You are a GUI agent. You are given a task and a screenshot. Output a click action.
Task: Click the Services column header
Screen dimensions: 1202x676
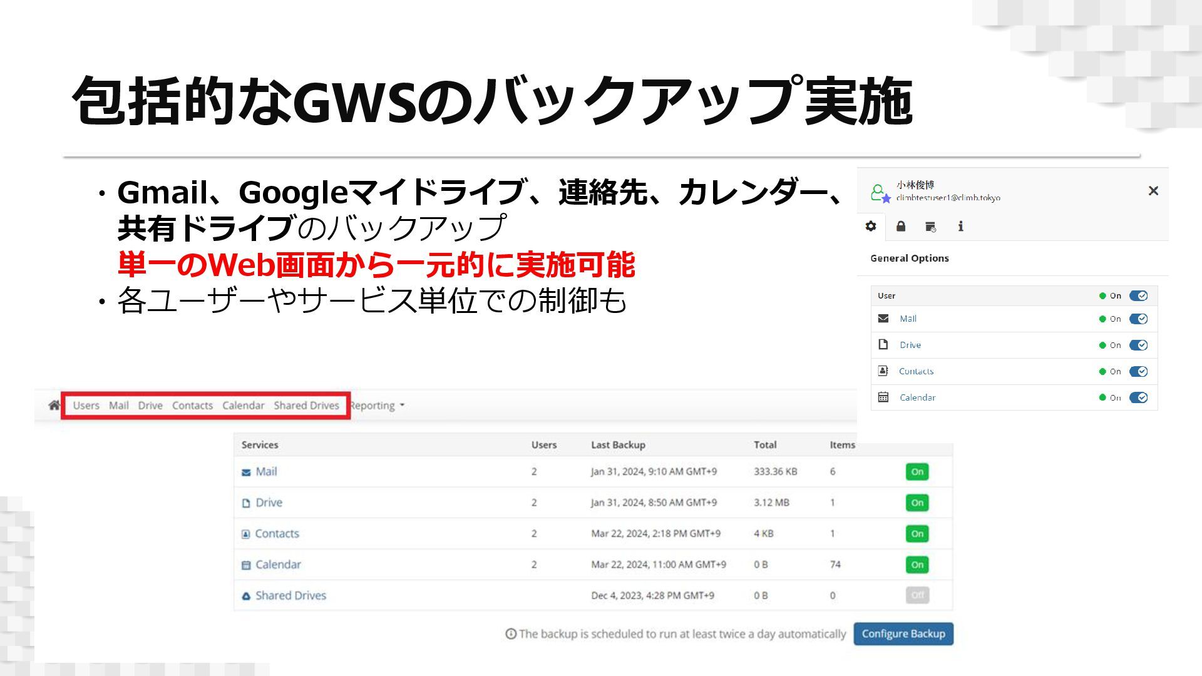coord(260,445)
